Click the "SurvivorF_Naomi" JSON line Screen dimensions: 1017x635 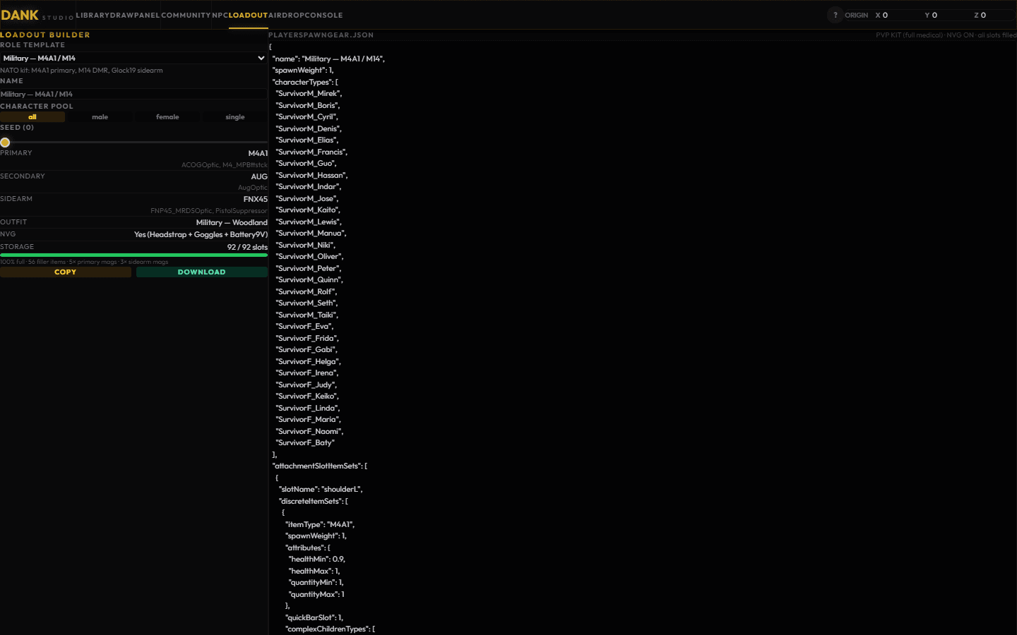[309, 431]
